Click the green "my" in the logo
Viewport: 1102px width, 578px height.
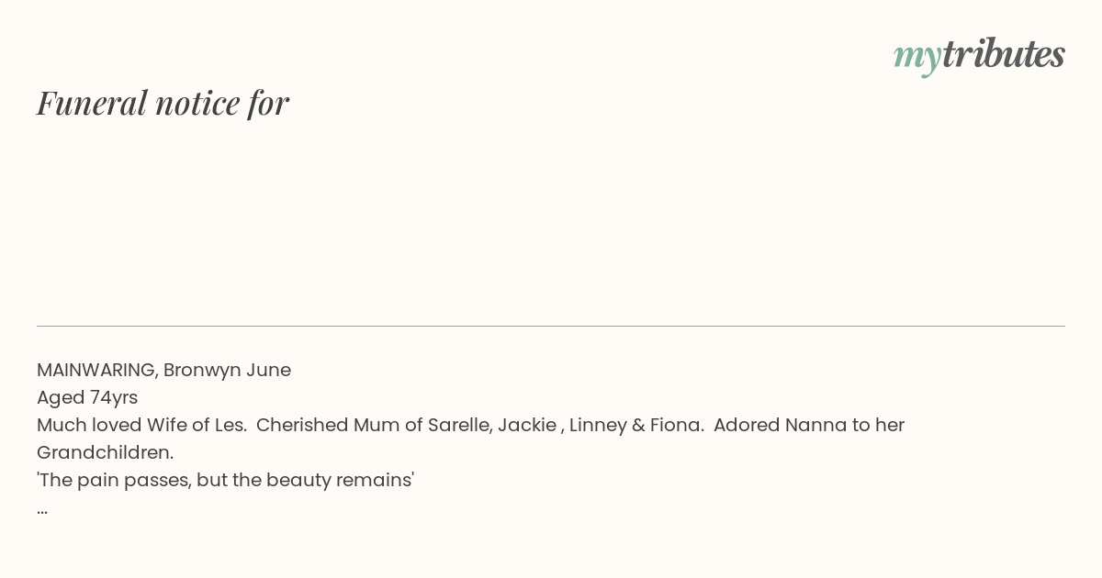[916, 56]
